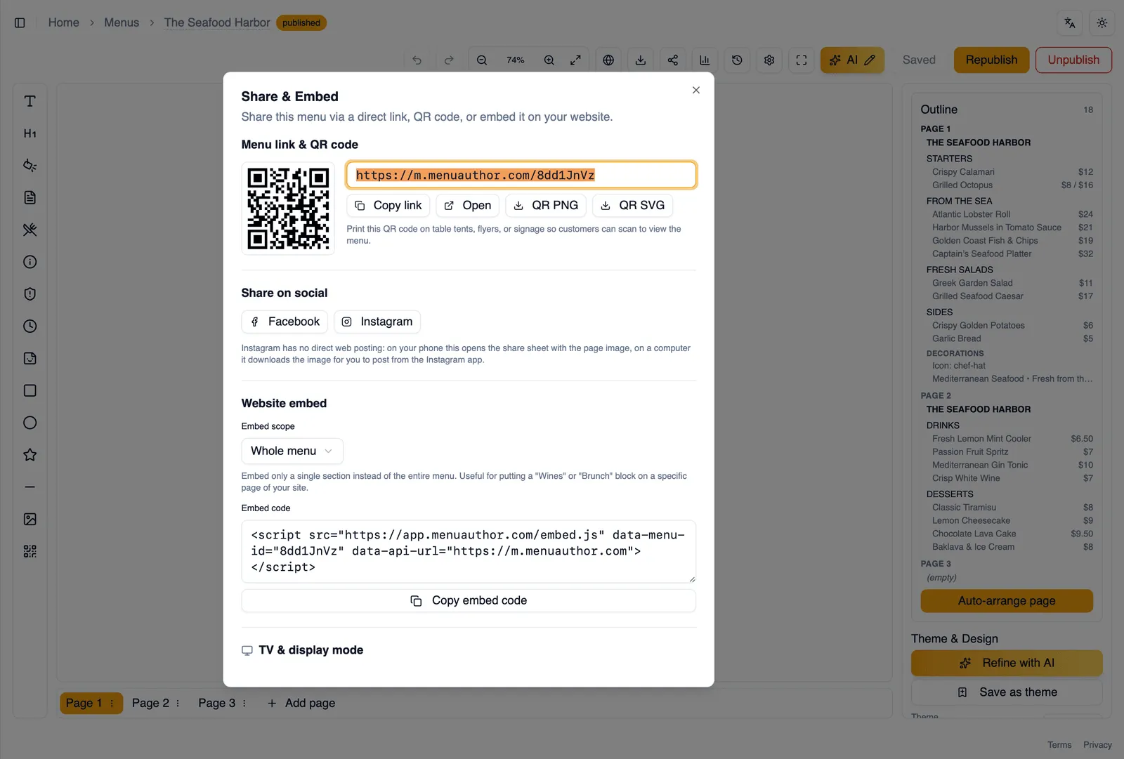1124x759 pixels.
Task: Select the Text tool in left sidebar
Action: coord(30,101)
